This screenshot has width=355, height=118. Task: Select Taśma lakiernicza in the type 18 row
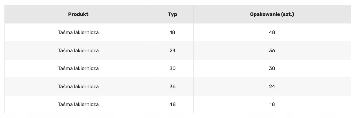pos(78,32)
